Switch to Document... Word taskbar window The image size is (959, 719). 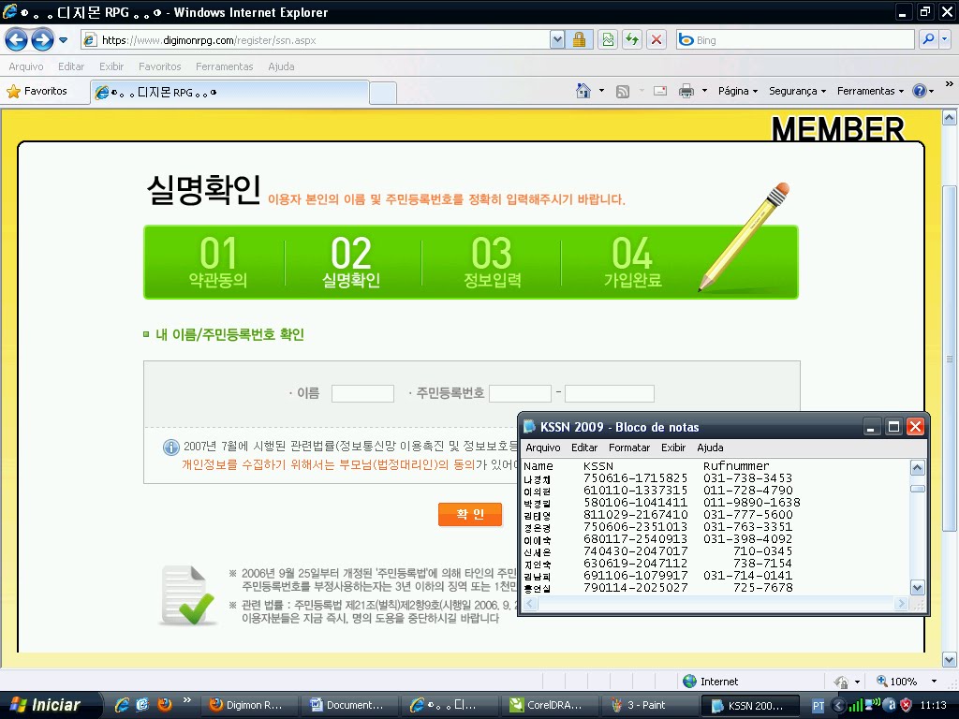tap(350, 705)
